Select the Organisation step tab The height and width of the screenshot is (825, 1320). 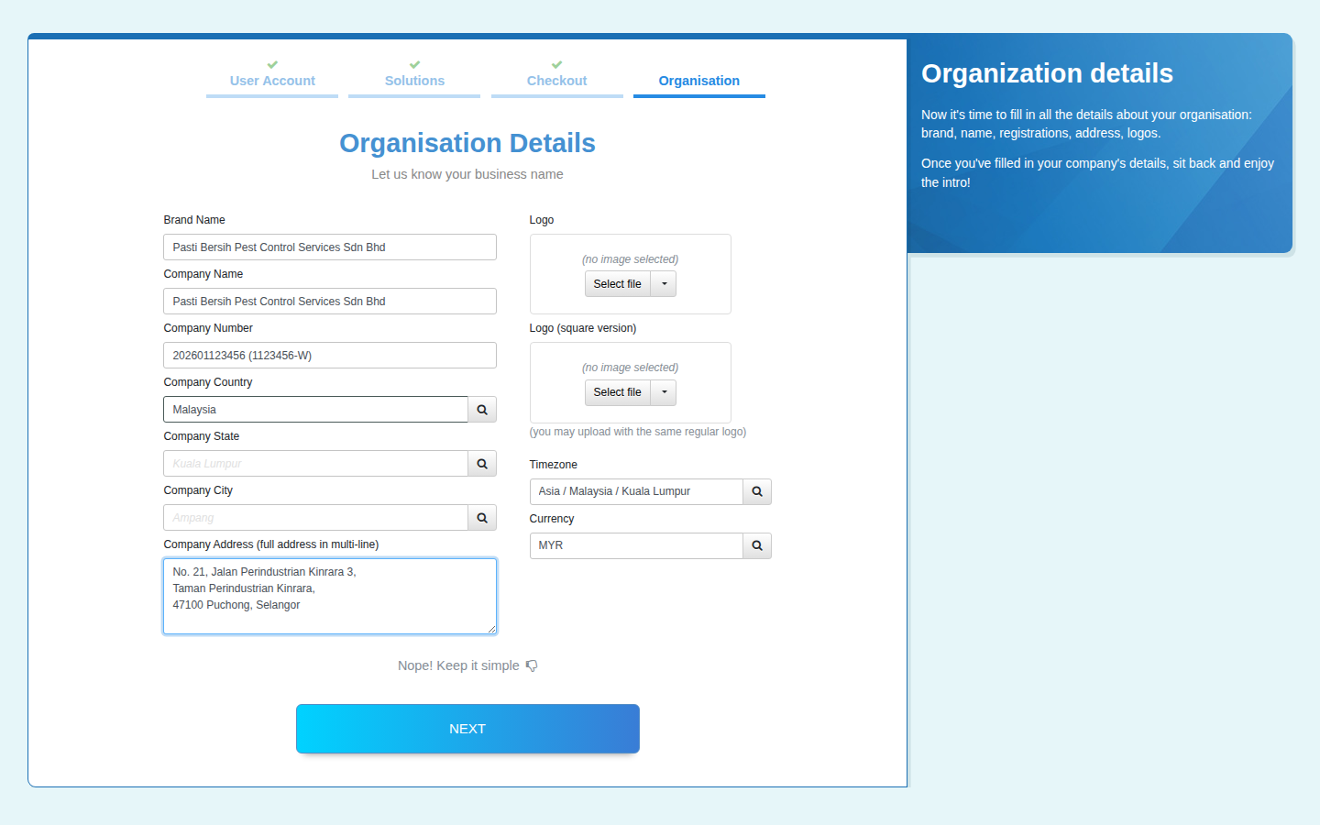pos(699,81)
